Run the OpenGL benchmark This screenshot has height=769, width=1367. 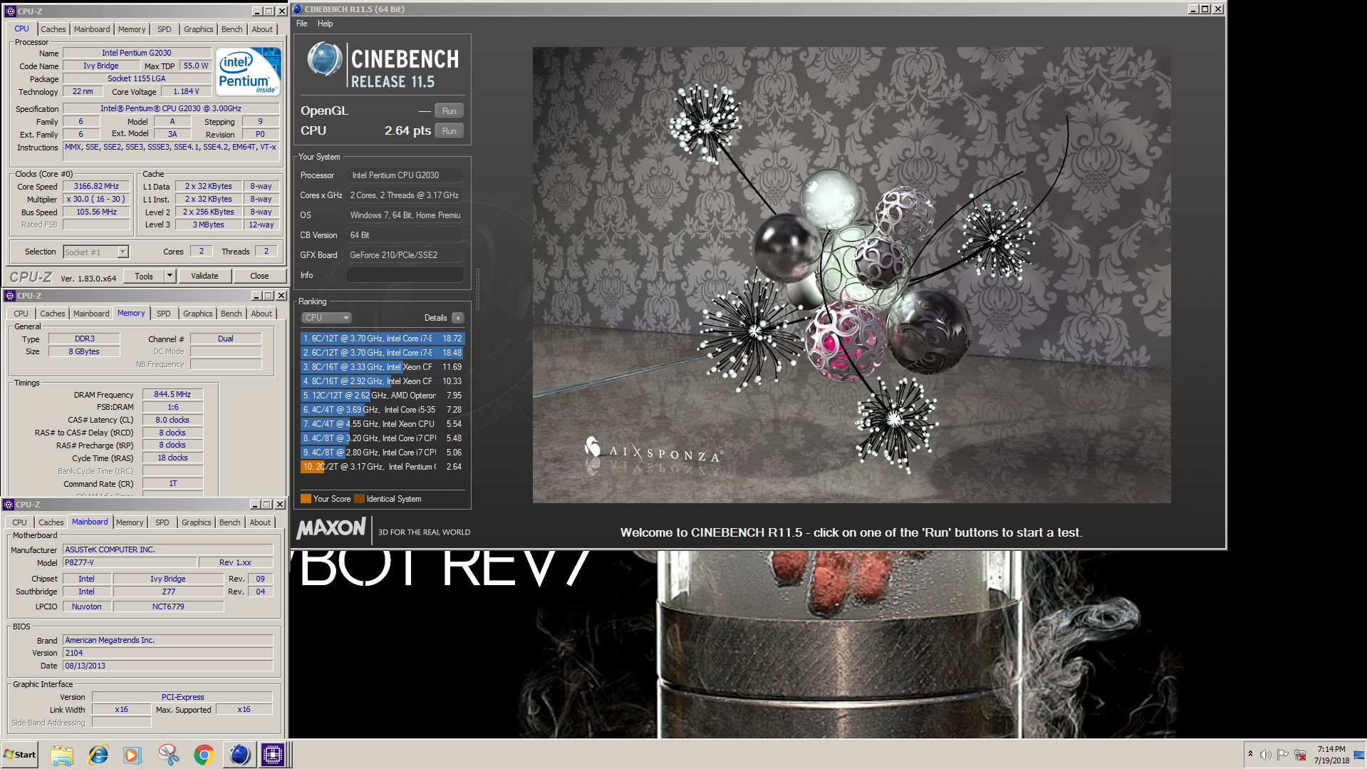[x=449, y=111]
